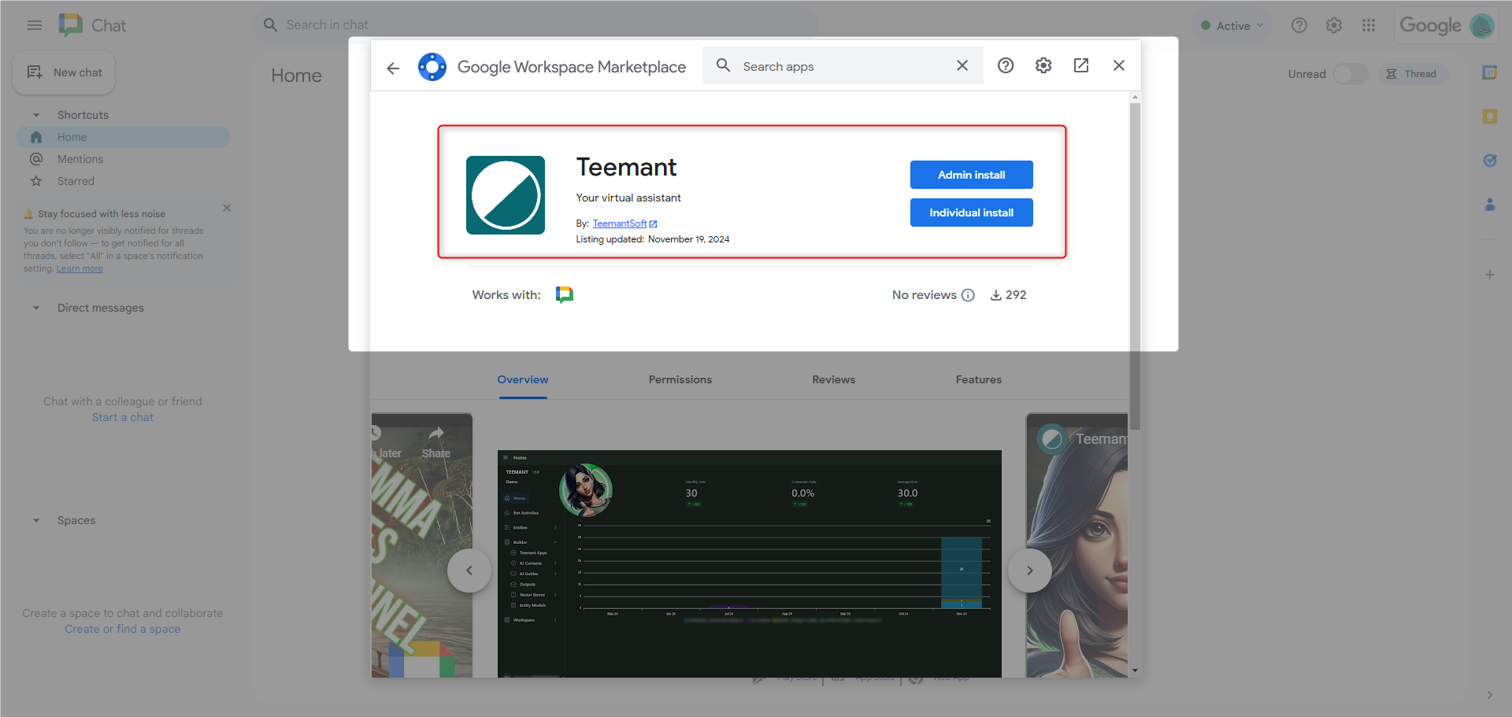The height and width of the screenshot is (717, 1512).
Task: Collapse the Direct messages section
Action: pyautogui.click(x=36, y=308)
